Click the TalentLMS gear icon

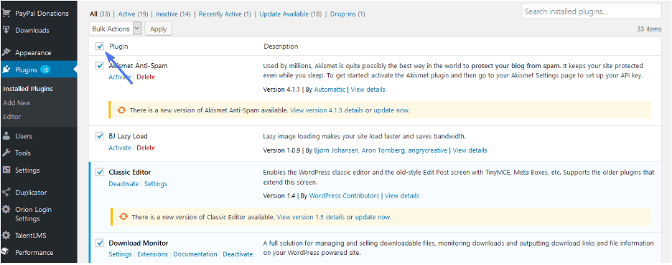[x=6, y=236]
